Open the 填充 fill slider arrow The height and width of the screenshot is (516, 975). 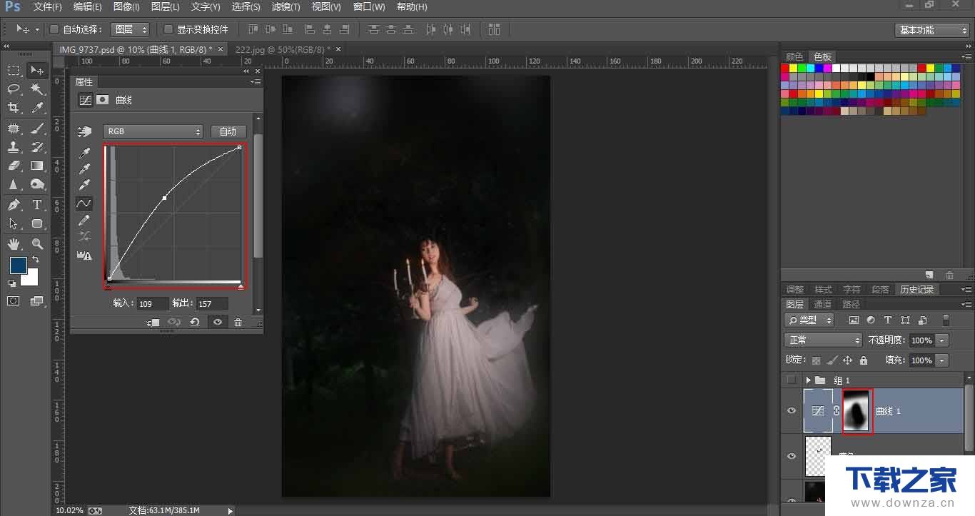pos(942,360)
